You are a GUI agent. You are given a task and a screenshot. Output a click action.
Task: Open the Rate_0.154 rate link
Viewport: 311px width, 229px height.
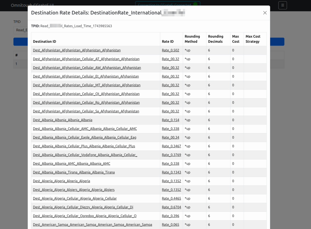(x=170, y=120)
